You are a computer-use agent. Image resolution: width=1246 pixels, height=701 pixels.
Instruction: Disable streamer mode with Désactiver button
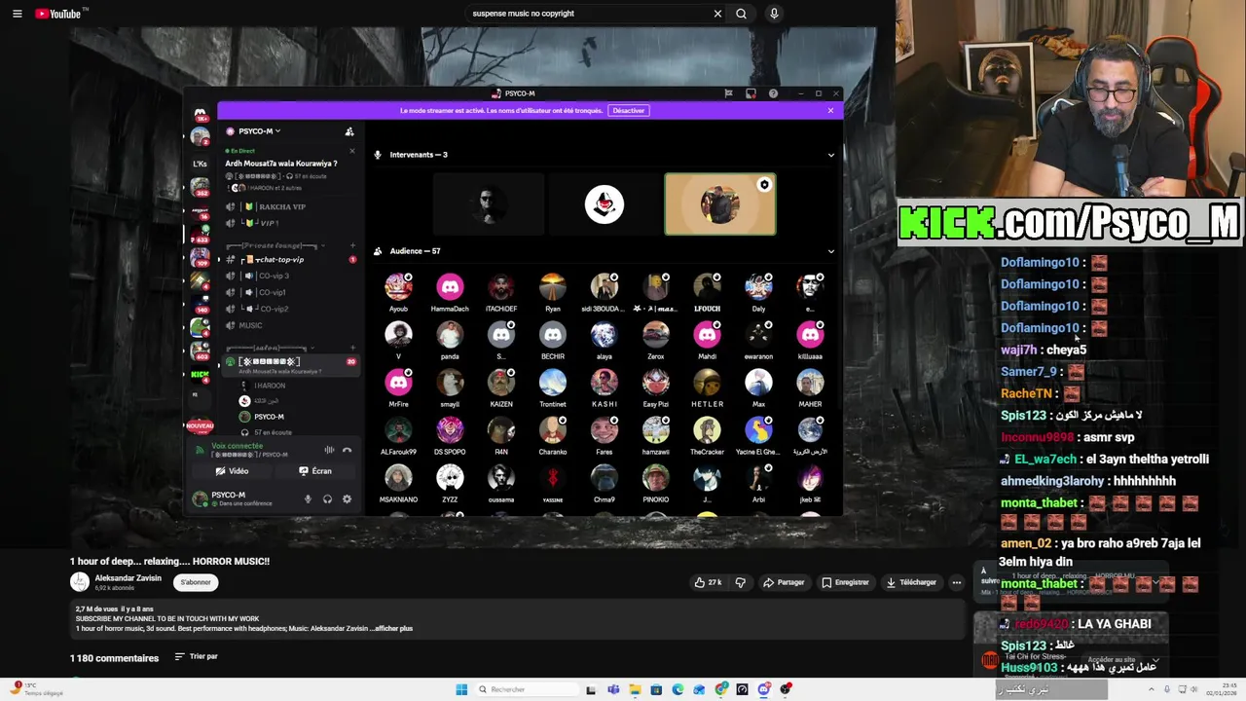629,110
